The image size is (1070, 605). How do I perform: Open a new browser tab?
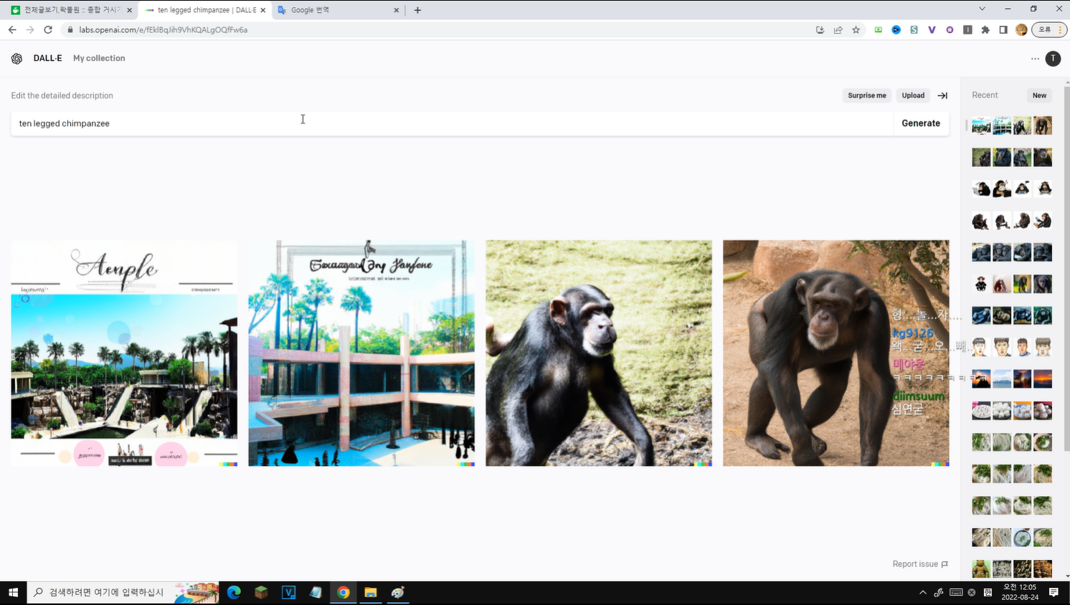tap(417, 10)
